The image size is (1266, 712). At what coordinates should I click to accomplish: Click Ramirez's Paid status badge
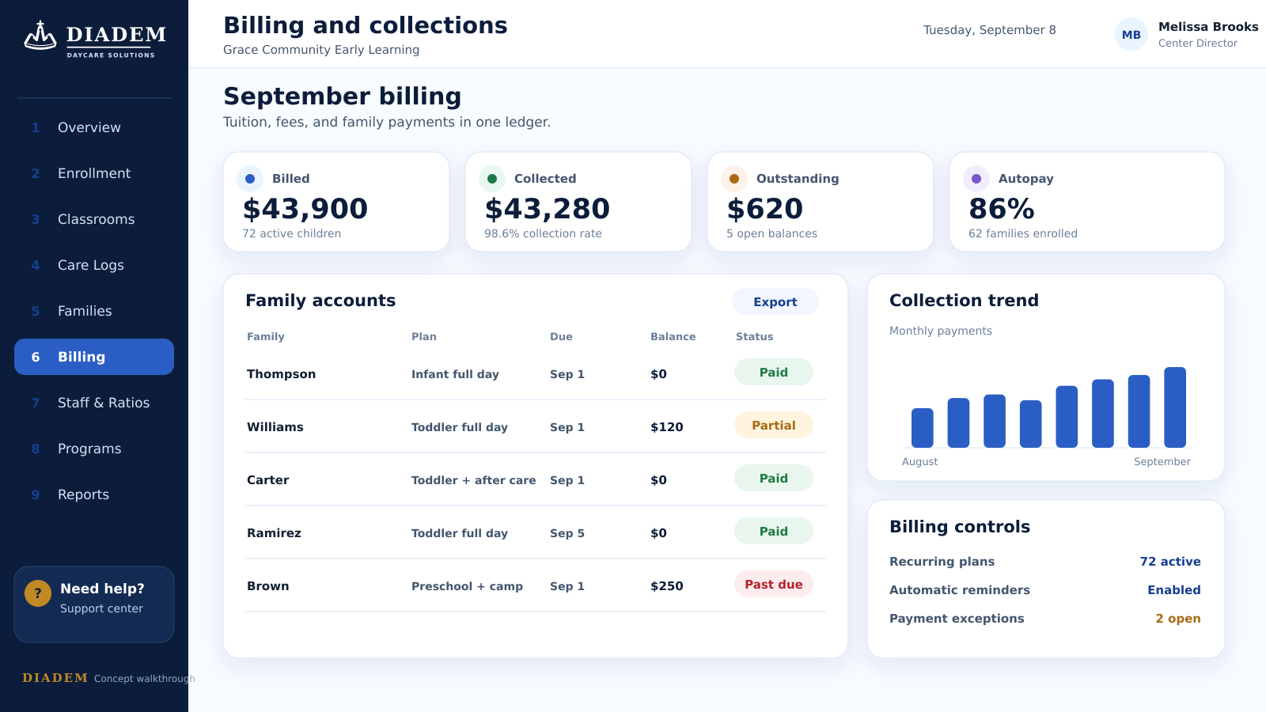774,531
